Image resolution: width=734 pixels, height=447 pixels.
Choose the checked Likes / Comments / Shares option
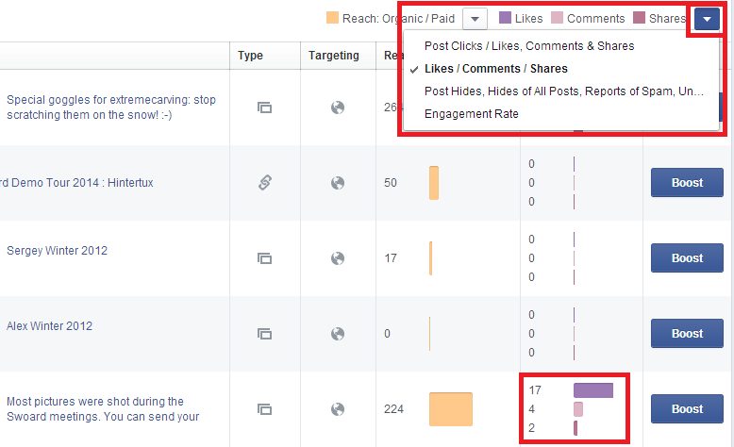click(x=496, y=69)
